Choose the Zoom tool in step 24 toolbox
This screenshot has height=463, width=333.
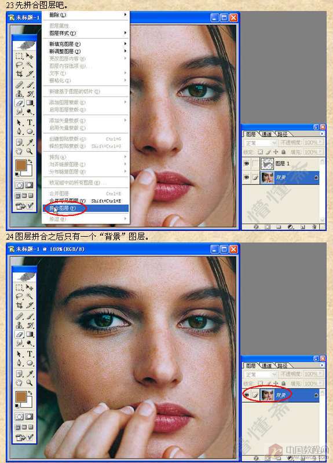pyautogui.click(x=30, y=383)
